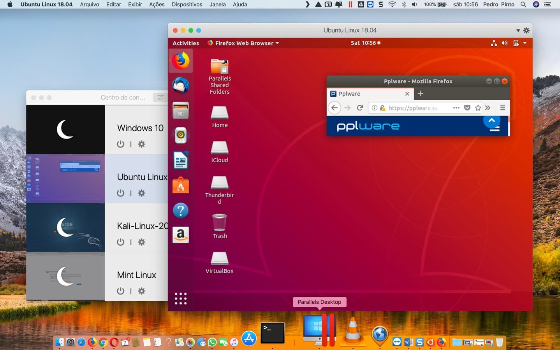This screenshot has width=560, height=350.
Task: Open Firefox hamburger menu
Action: coord(503,108)
